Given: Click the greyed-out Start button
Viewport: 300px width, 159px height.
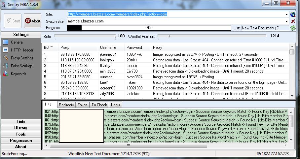Looking at the screenshot, I should click(x=13, y=21).
